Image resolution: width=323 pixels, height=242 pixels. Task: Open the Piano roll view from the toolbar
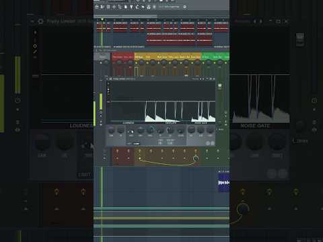[x=102, y=7]
